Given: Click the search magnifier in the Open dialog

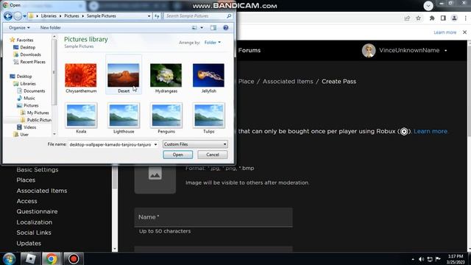Looking at the screenshot, I should (x=229, y=16).
